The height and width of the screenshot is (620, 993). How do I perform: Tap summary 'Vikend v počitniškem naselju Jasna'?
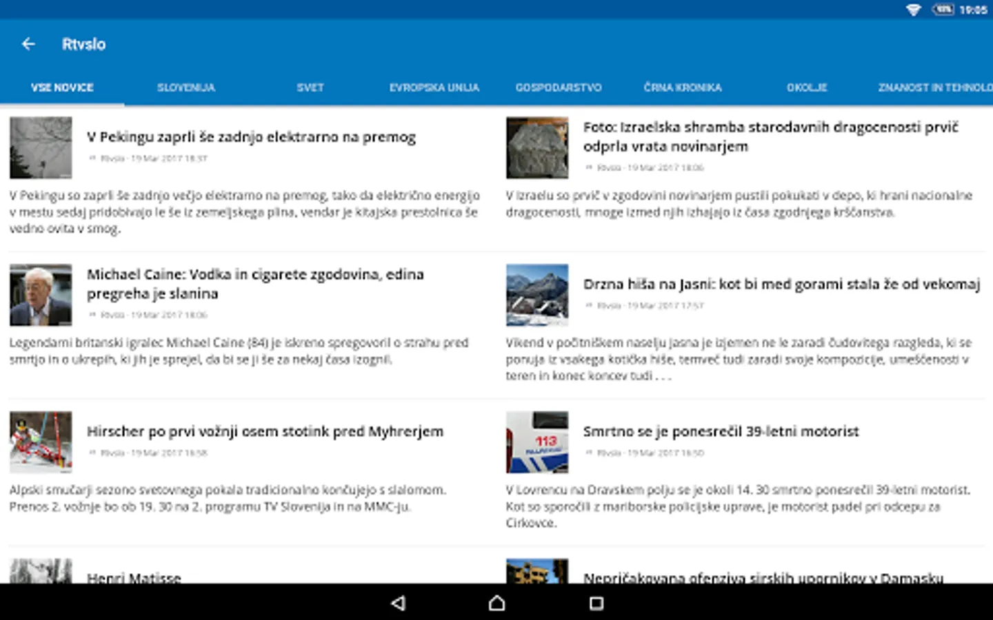pos(739,359)
